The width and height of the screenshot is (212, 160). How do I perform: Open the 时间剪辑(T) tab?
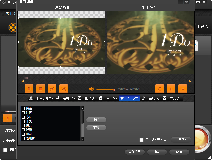click(x=41, y=98)
